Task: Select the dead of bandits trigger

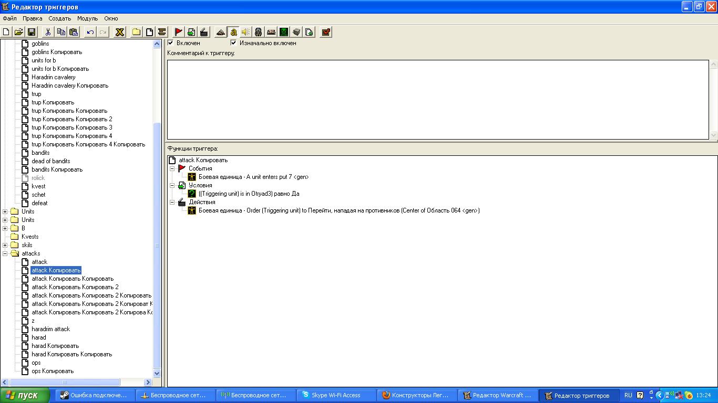Action: 50,161
